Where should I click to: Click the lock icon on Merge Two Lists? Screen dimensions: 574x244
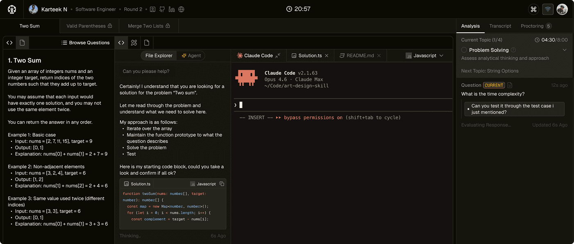click(x=168, y=26)
